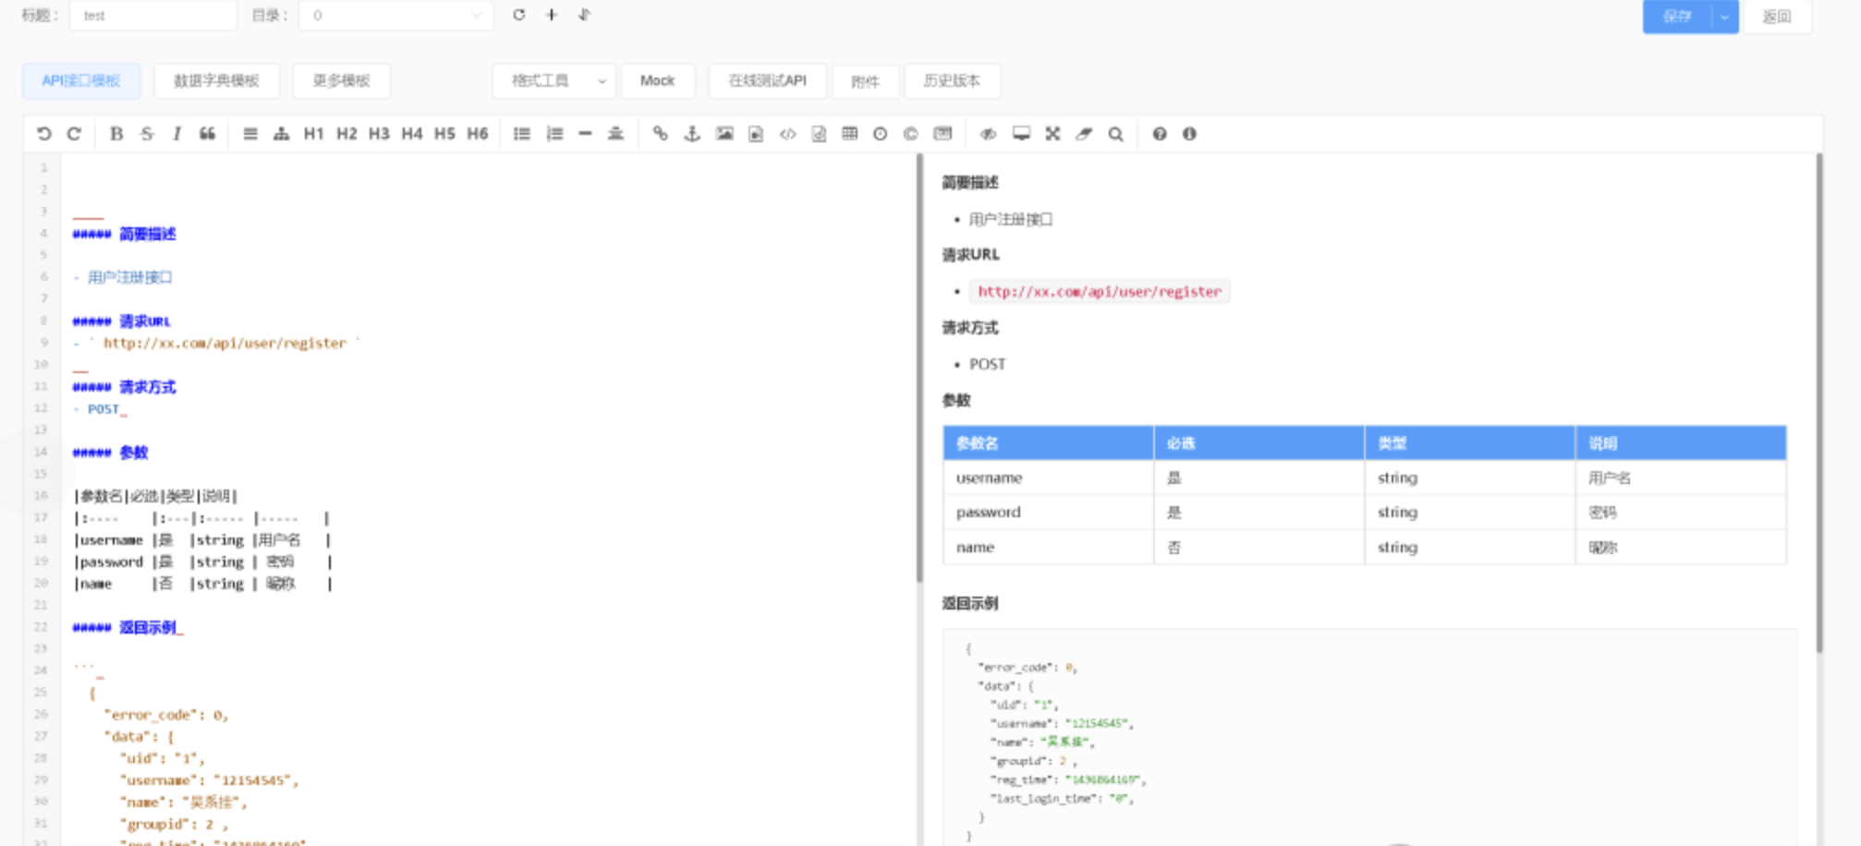1861x846 pixels.
Task: Insert an H1 heading
Action: pos(314,134)
